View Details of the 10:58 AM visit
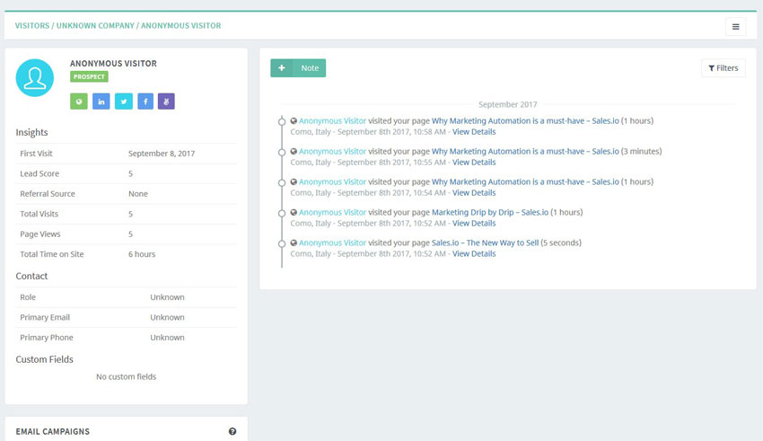This screenshot has width=763, height=441. (474, 132)
